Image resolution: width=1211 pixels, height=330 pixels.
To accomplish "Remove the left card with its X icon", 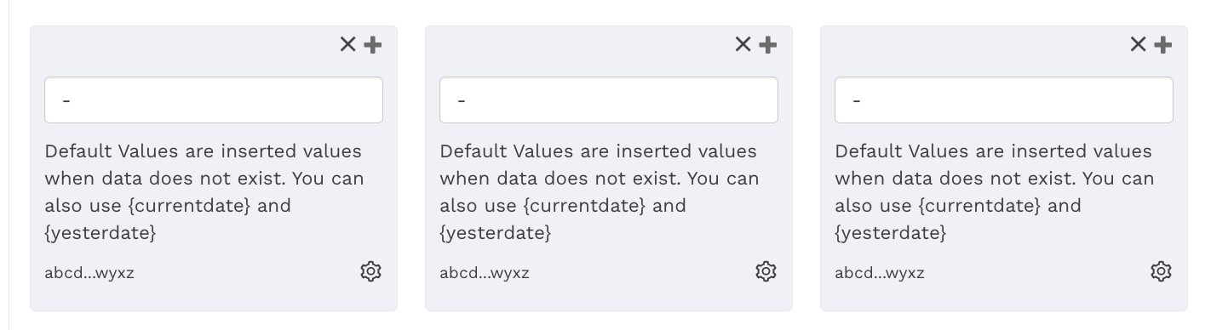I will pos(347,44).
